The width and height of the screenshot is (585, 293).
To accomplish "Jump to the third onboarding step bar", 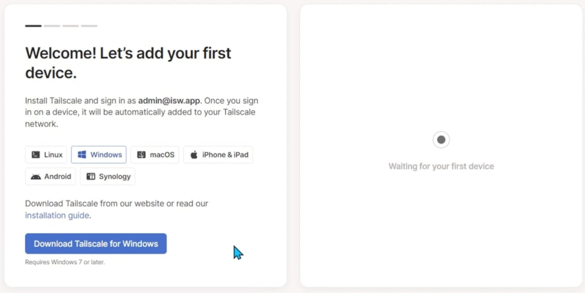I will point(70,26).
